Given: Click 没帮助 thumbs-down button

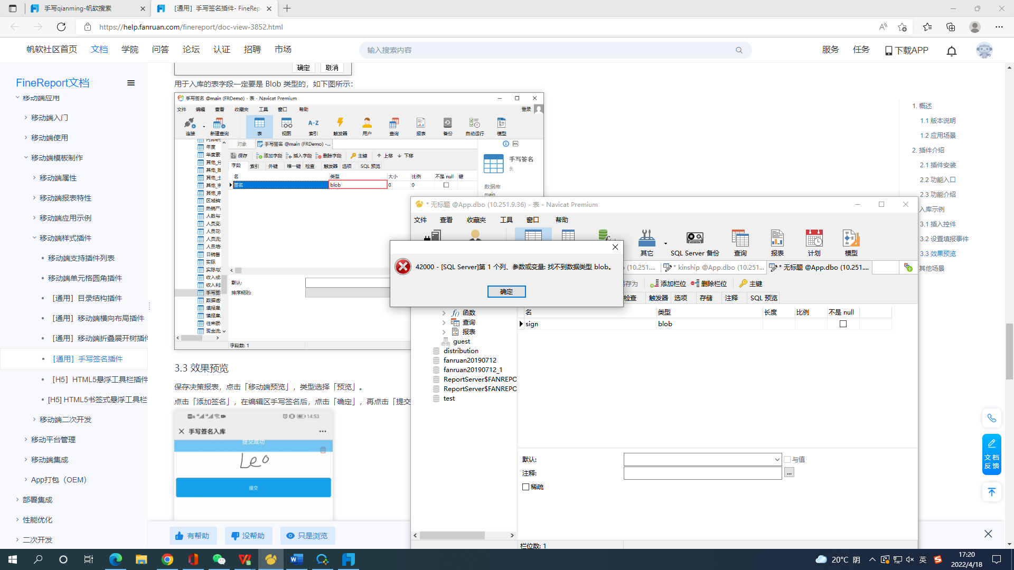Looking at the screenshot, I should coord(248,536).
